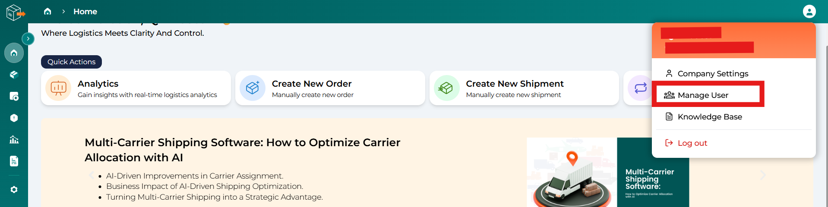Select Company Settings from the profile menu
Viewport: 828px width, 207px height.
click(712, 74)
